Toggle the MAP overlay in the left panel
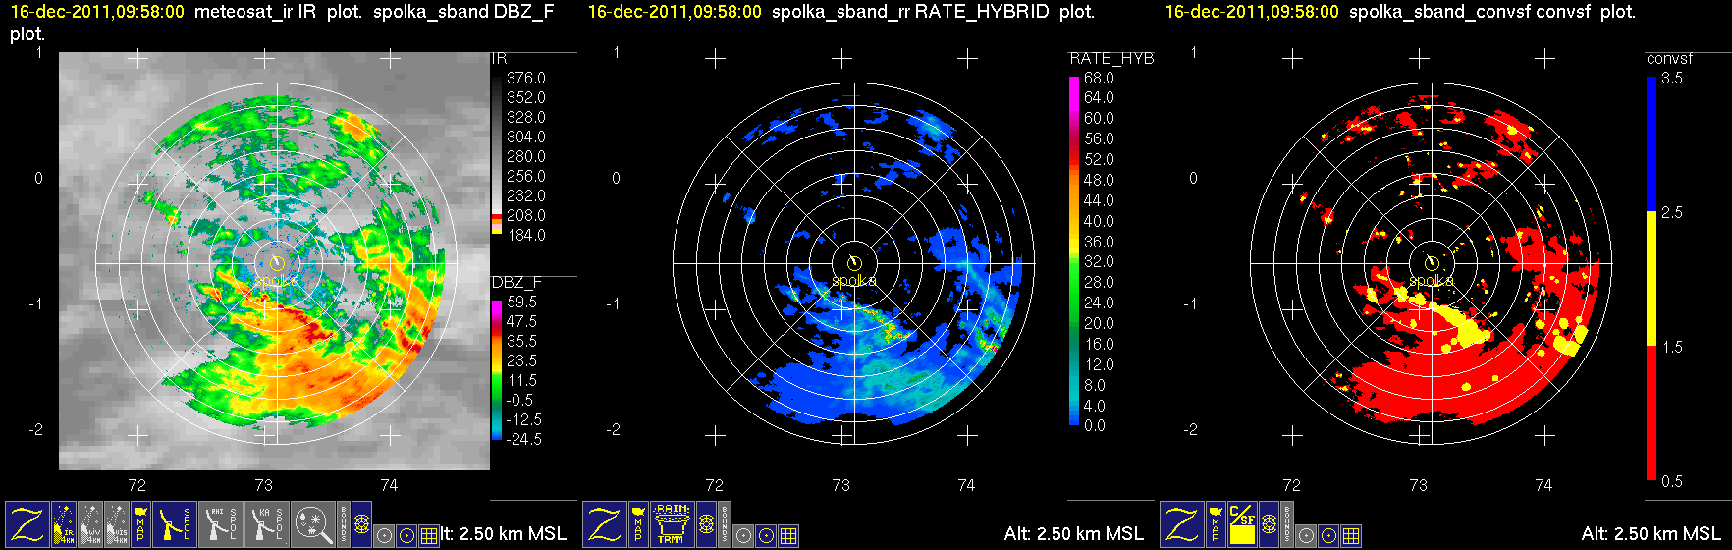Image resolution: width=1732 pixels, height=550 pixels. 139,524
